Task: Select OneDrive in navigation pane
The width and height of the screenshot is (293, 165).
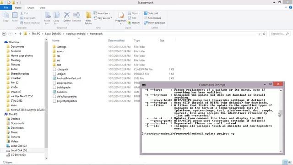Action: (x=14, y=42)
